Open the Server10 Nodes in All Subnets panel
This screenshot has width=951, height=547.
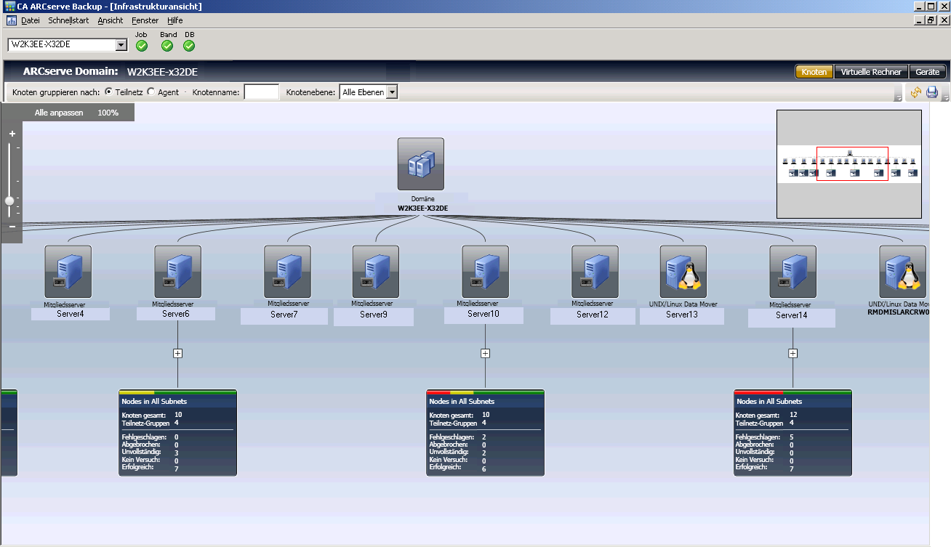486,433
